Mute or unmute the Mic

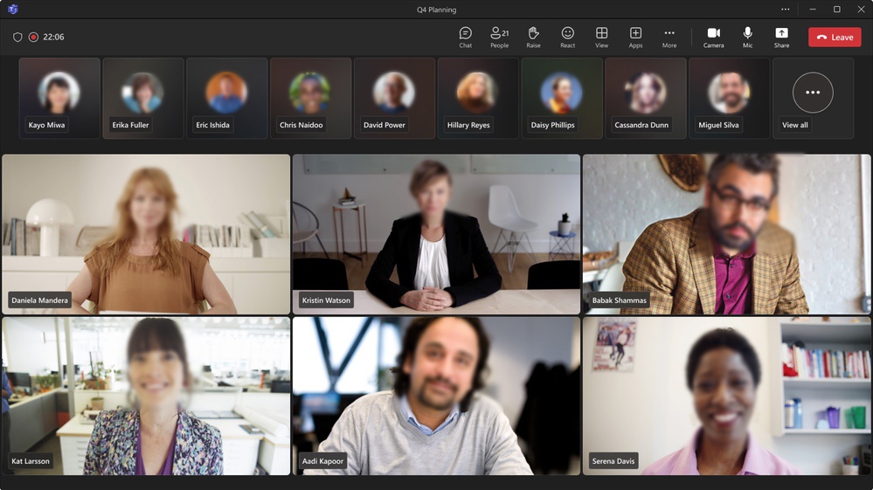tap(747, 38)
